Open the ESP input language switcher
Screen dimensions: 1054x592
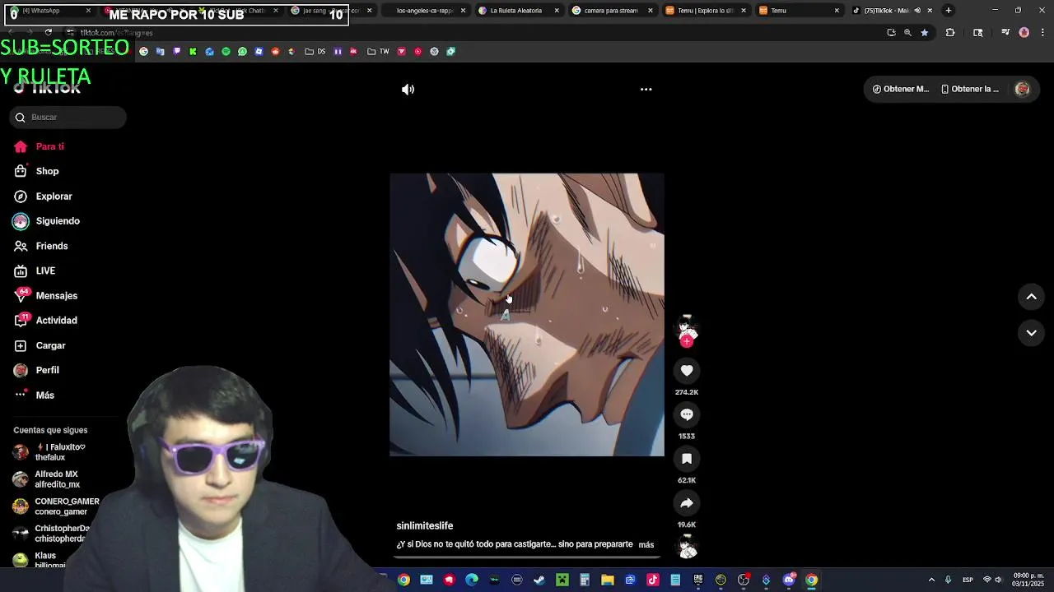[x=968, y=580]
